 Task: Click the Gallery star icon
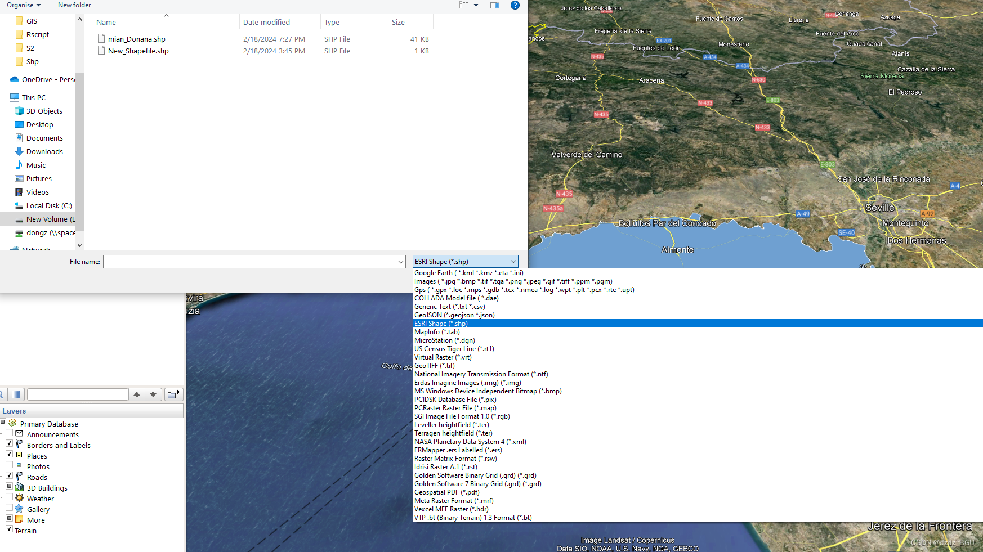19,509
